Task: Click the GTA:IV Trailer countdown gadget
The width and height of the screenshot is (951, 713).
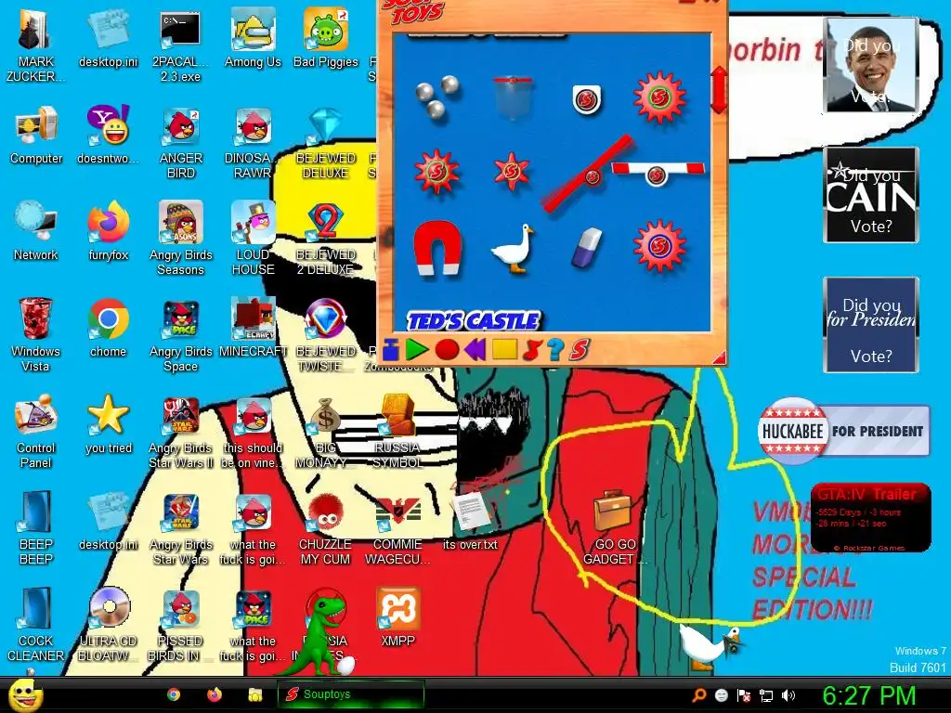Action: coord(870,517)
